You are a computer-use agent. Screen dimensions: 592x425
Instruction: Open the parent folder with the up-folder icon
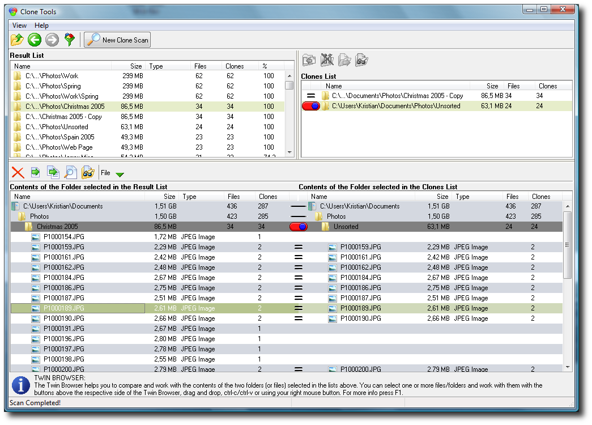[17, 40]
